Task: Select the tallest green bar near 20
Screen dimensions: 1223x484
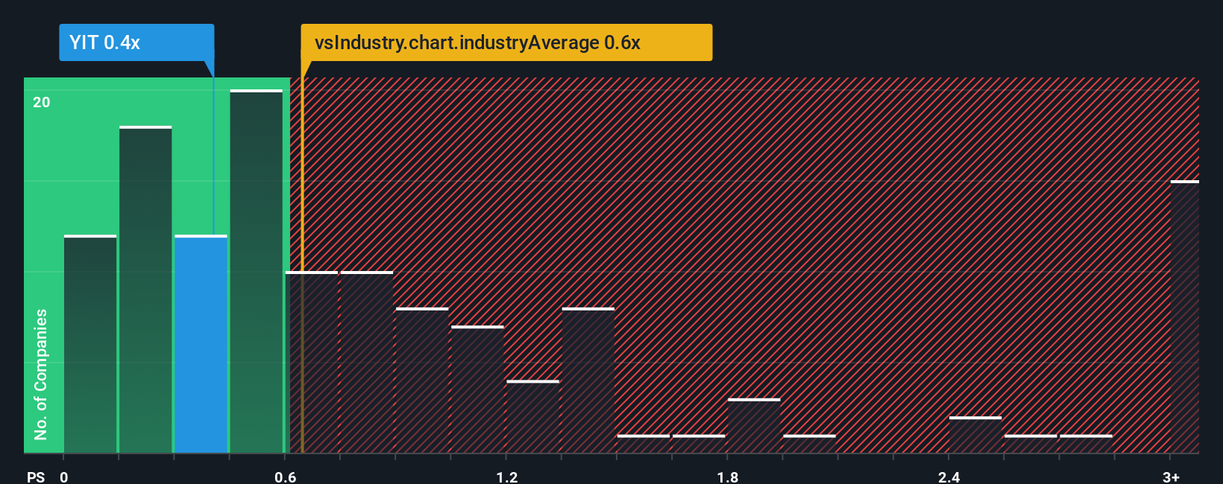Action: point(257,271)
